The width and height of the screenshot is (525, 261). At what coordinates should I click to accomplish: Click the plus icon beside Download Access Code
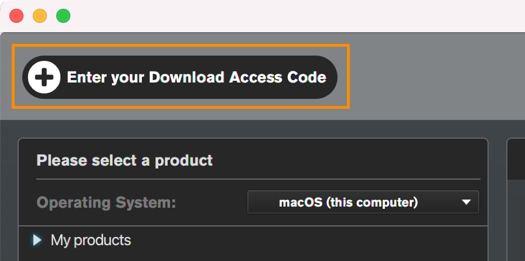[44, 77]
